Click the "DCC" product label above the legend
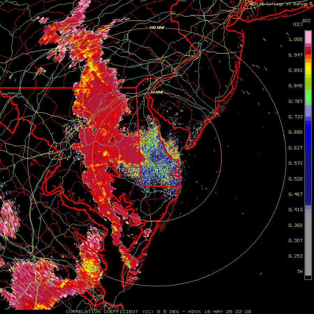Image resolution: width=314 pixels, height=314 pixels. coord(307,21)
